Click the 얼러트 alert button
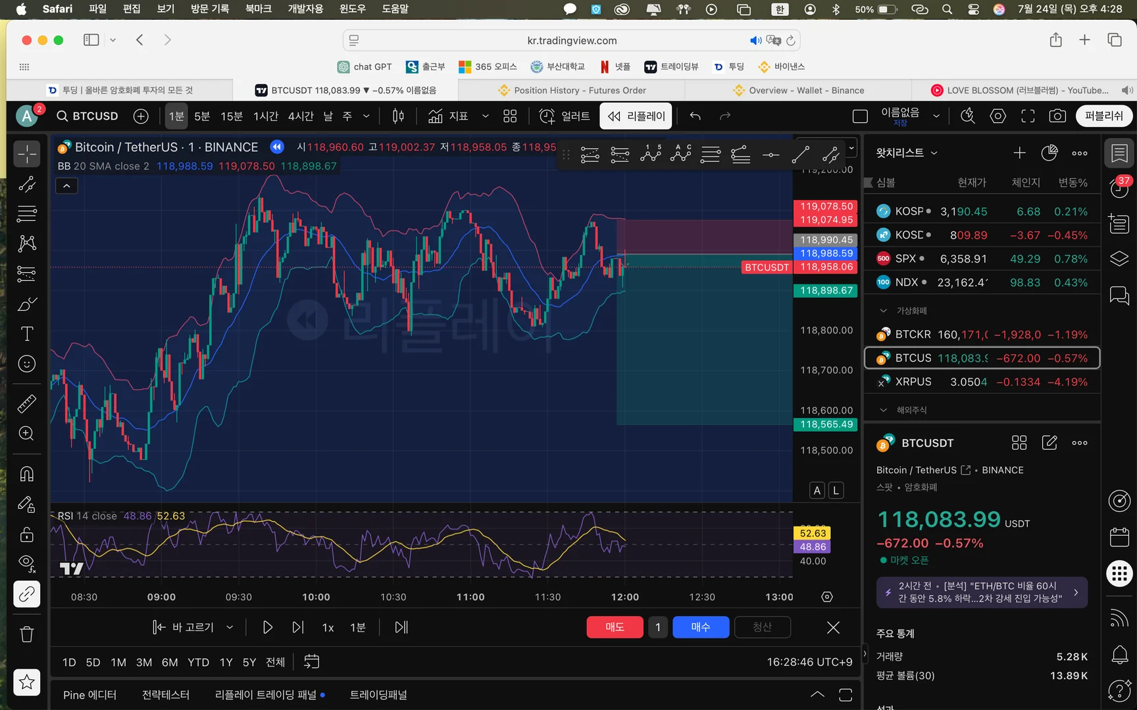Viewport: 1137px width, 710px height. (x=565, y=116)
